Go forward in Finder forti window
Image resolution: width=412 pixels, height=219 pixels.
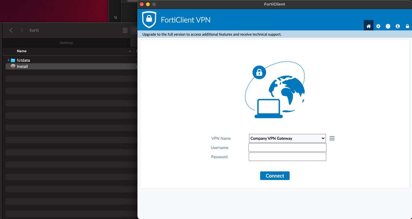pyautogui.click(x=22, y=30)
